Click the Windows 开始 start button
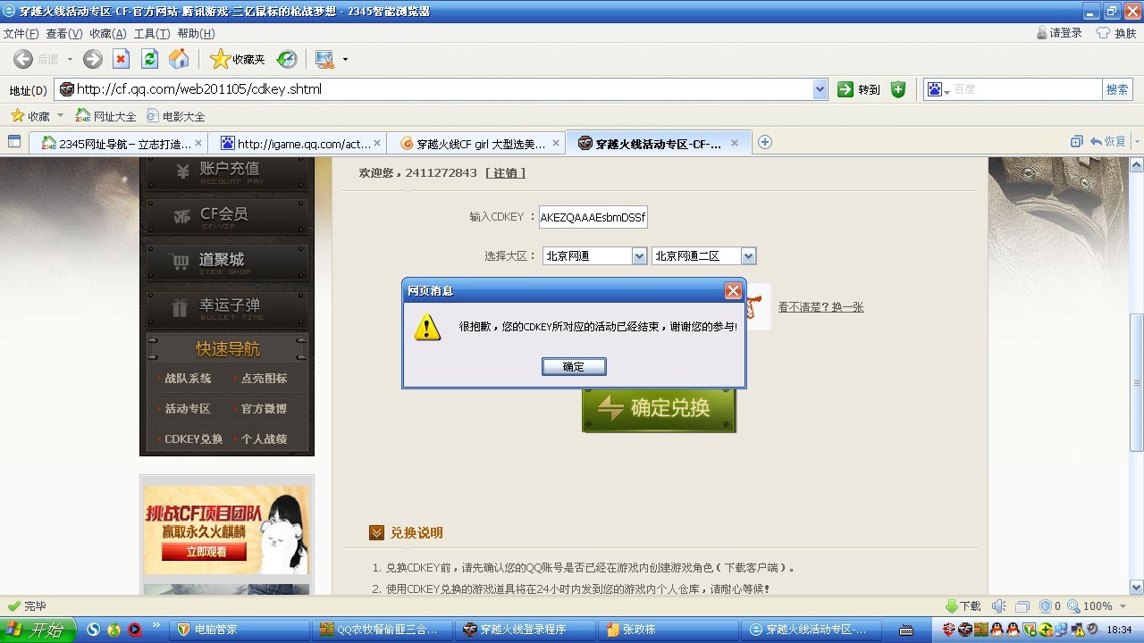 [x=37, y=630]
